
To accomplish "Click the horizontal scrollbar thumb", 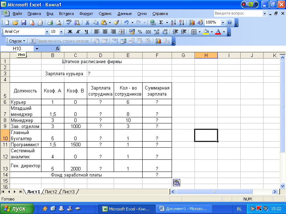I will [214, 192].
